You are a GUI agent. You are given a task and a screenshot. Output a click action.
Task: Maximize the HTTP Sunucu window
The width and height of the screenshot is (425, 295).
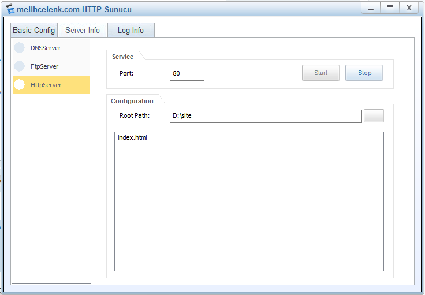(x=390, y=8)
